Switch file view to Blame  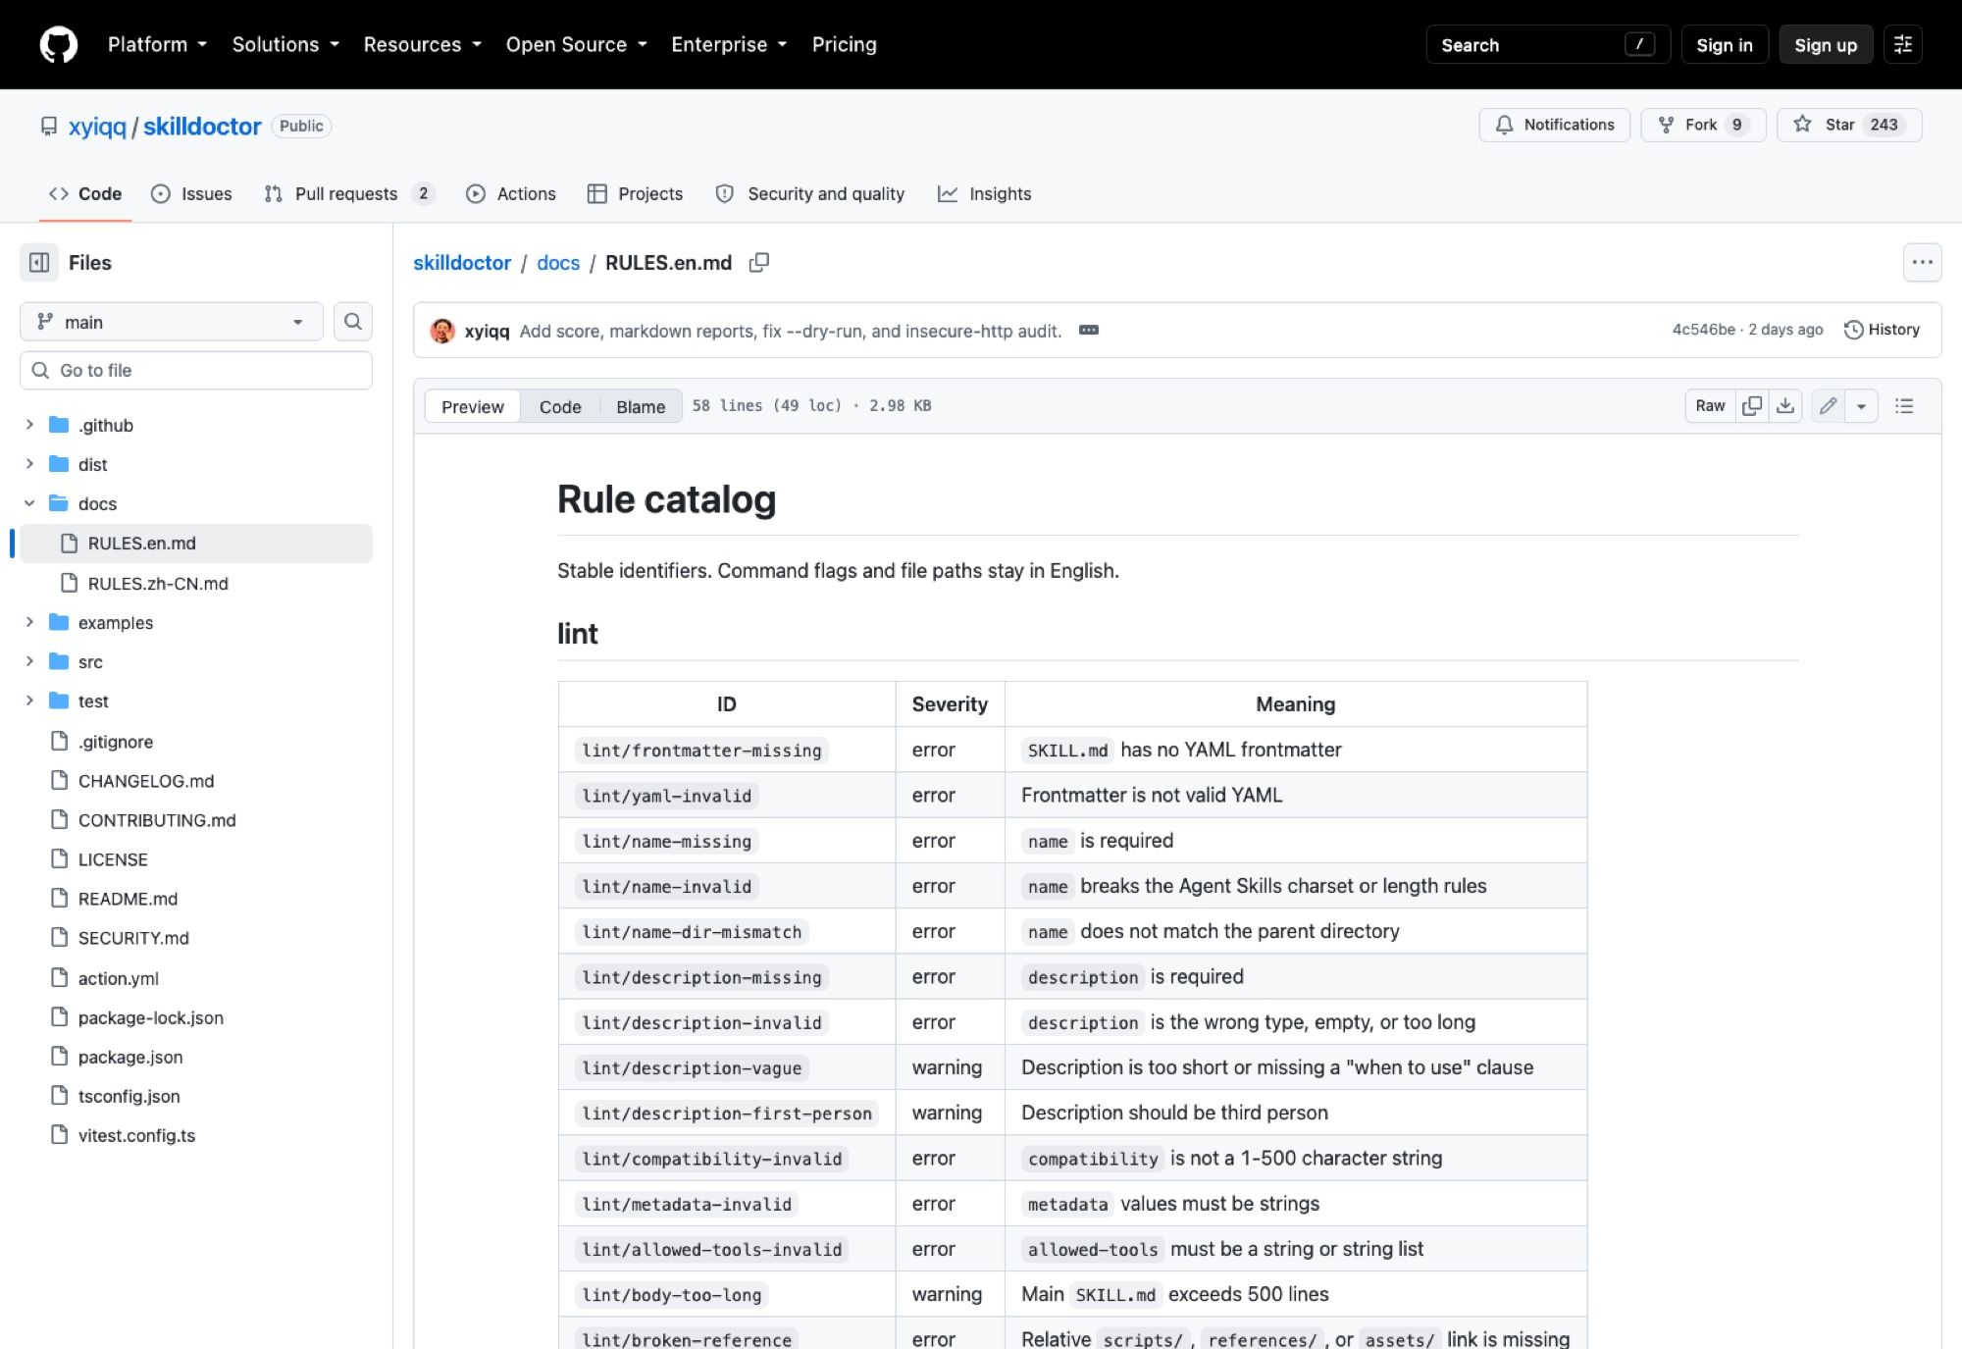coord(641,406)
